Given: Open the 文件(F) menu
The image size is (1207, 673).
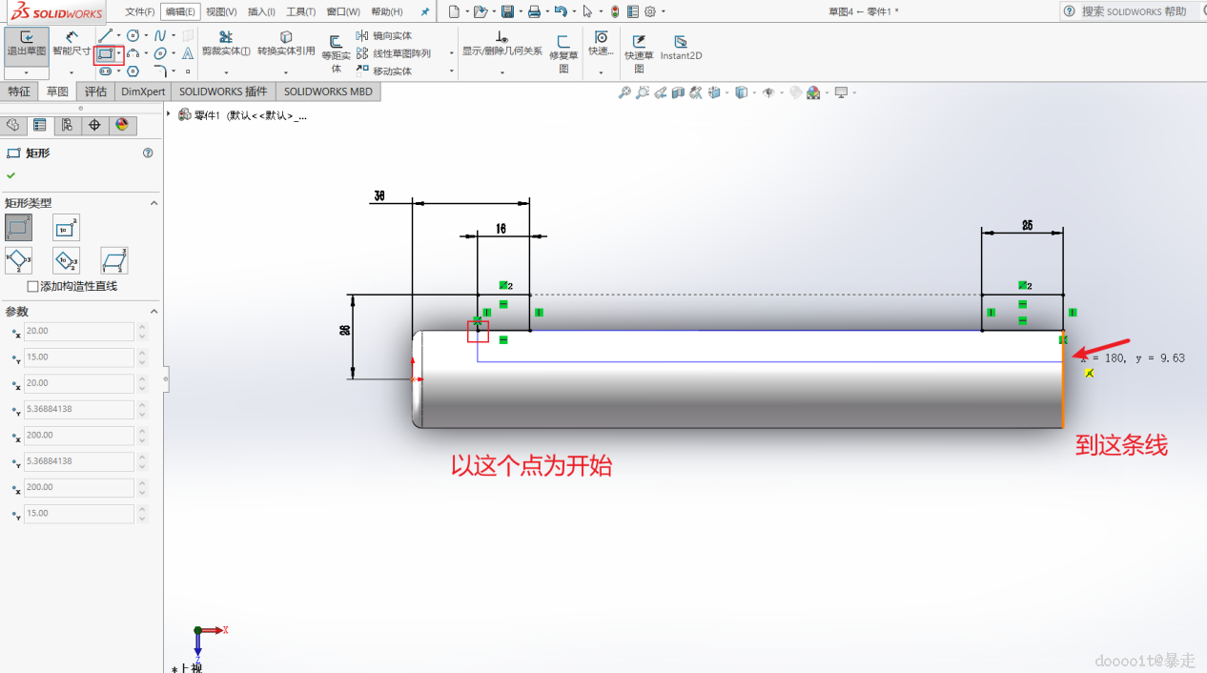Looking at the screenshot, I should click(x=140, y=11).
